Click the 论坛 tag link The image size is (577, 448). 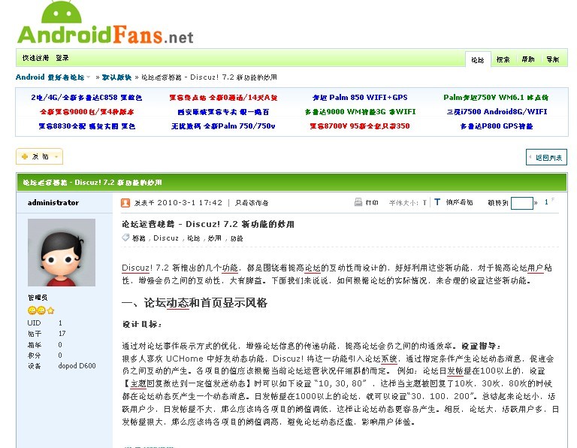pos(194,238)
